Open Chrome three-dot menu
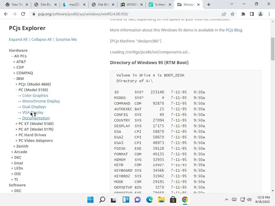The width and height of the screenshot is (275, 206). [x=269, y=14]
